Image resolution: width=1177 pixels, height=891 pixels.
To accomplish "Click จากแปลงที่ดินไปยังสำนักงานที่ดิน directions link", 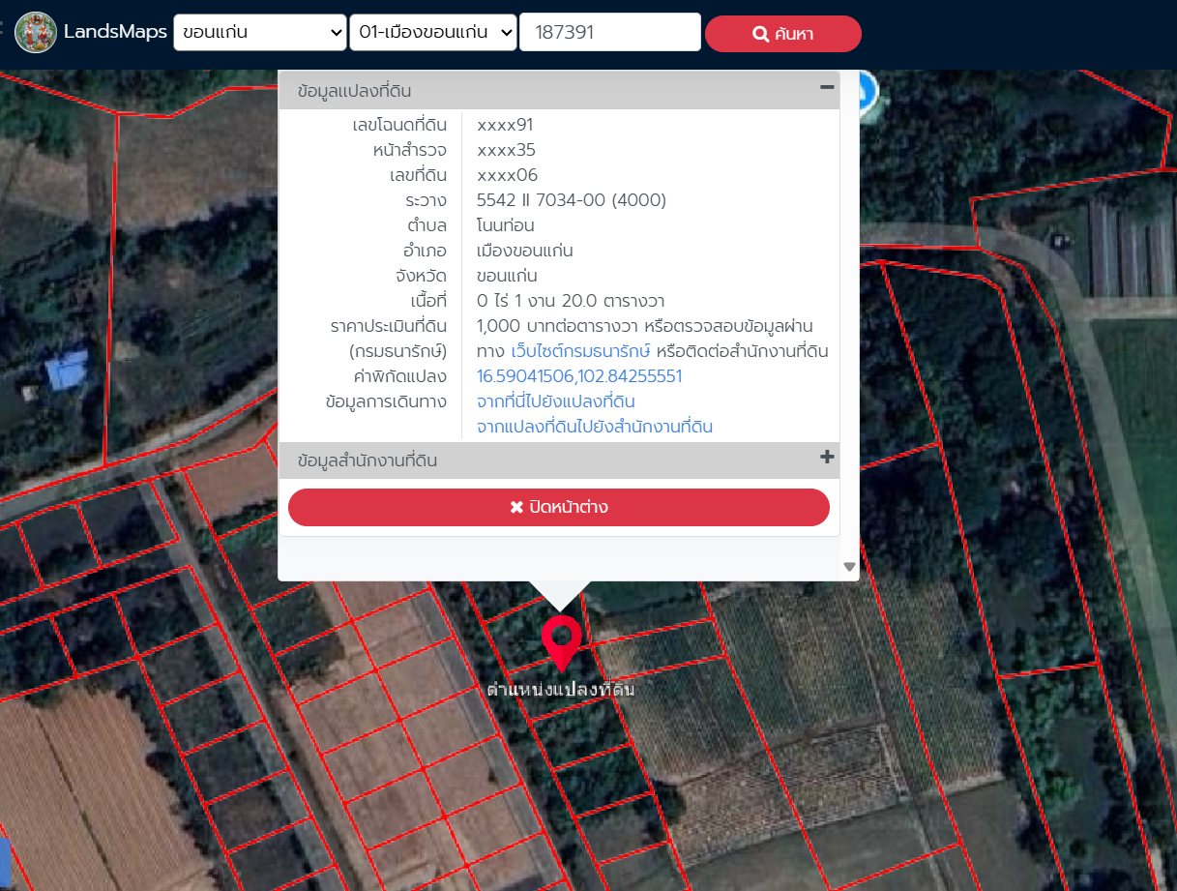I will click(595, 427).
